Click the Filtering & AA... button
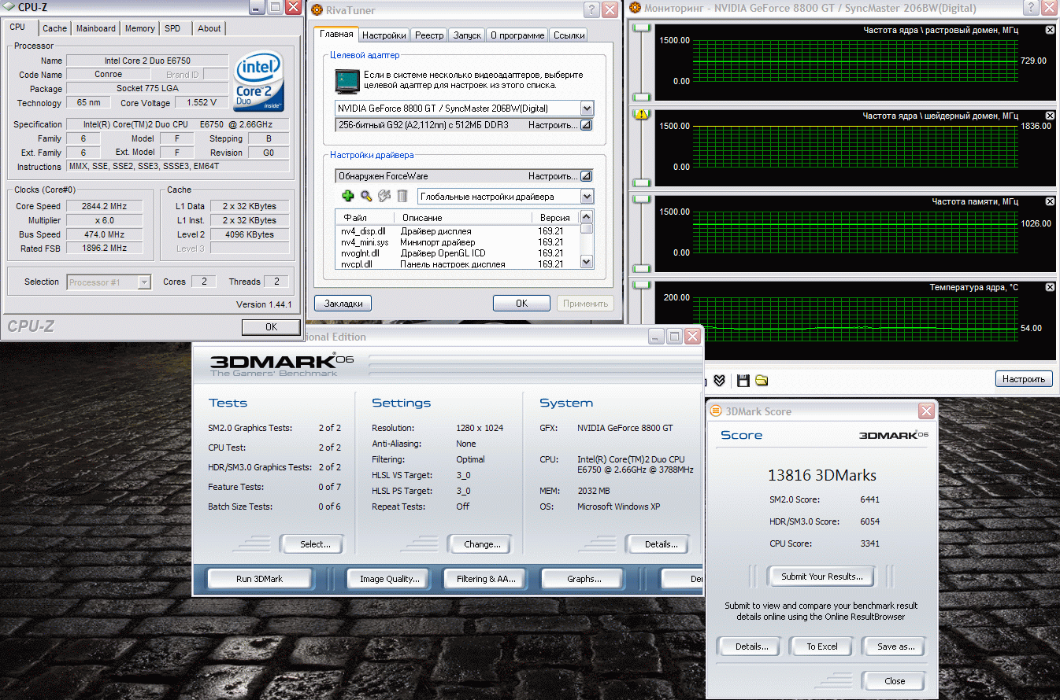The image size is (1060, 700). (486, 579)
